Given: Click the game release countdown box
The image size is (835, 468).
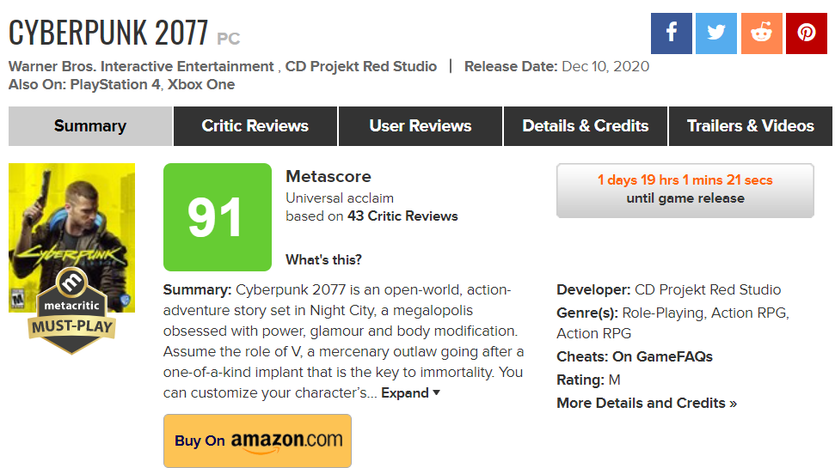Looking at the screenshot, I should (x=685, y=190).
